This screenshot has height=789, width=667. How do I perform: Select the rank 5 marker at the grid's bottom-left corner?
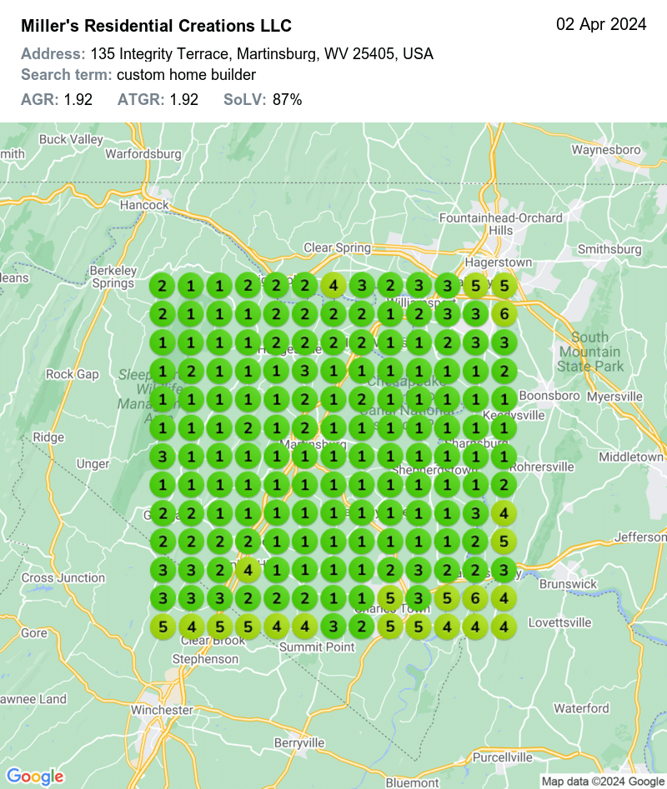pyautogui.click(x=163, y=626)
